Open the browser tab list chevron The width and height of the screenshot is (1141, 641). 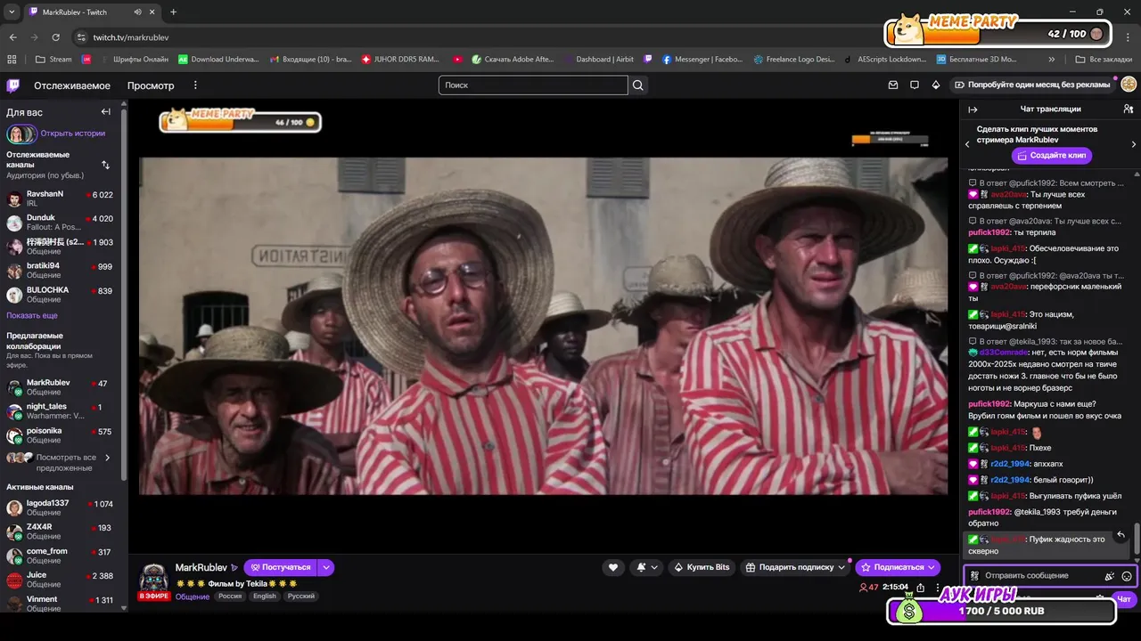pyautogui.click(x=12, y=12)
